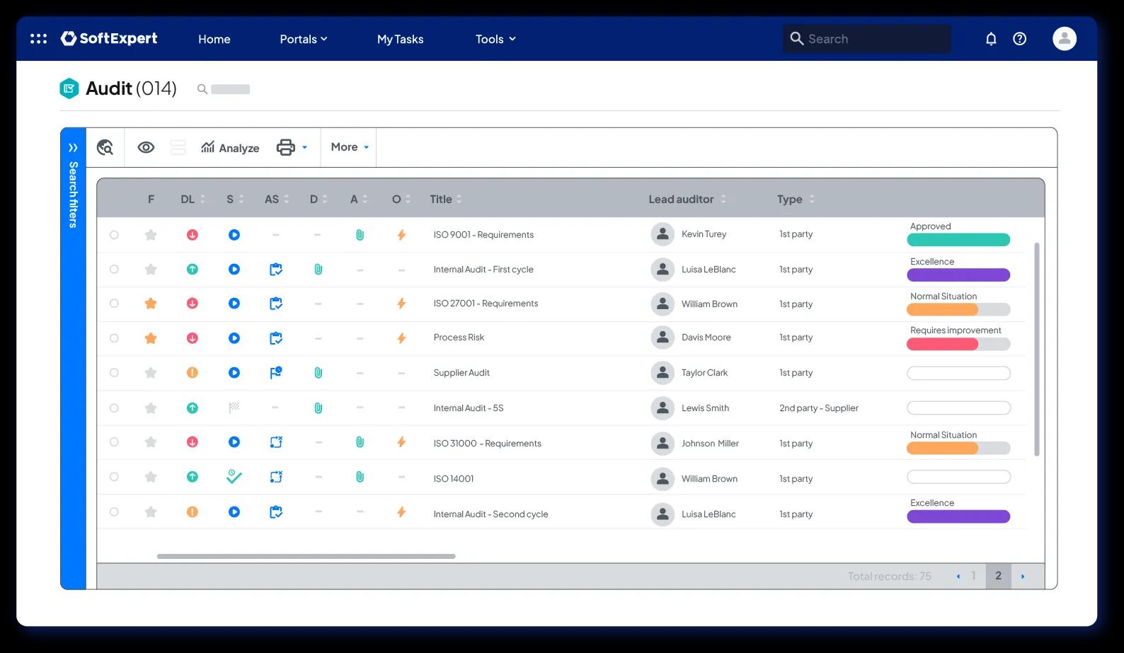The image size is (1124, 653).
Task: Select page 2 in pagination
Action: pos(998,576)
